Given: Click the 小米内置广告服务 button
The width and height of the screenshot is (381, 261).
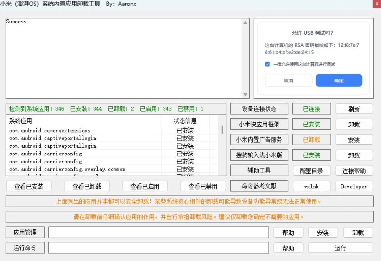Looking at the screenshot, I should (259, 140).
